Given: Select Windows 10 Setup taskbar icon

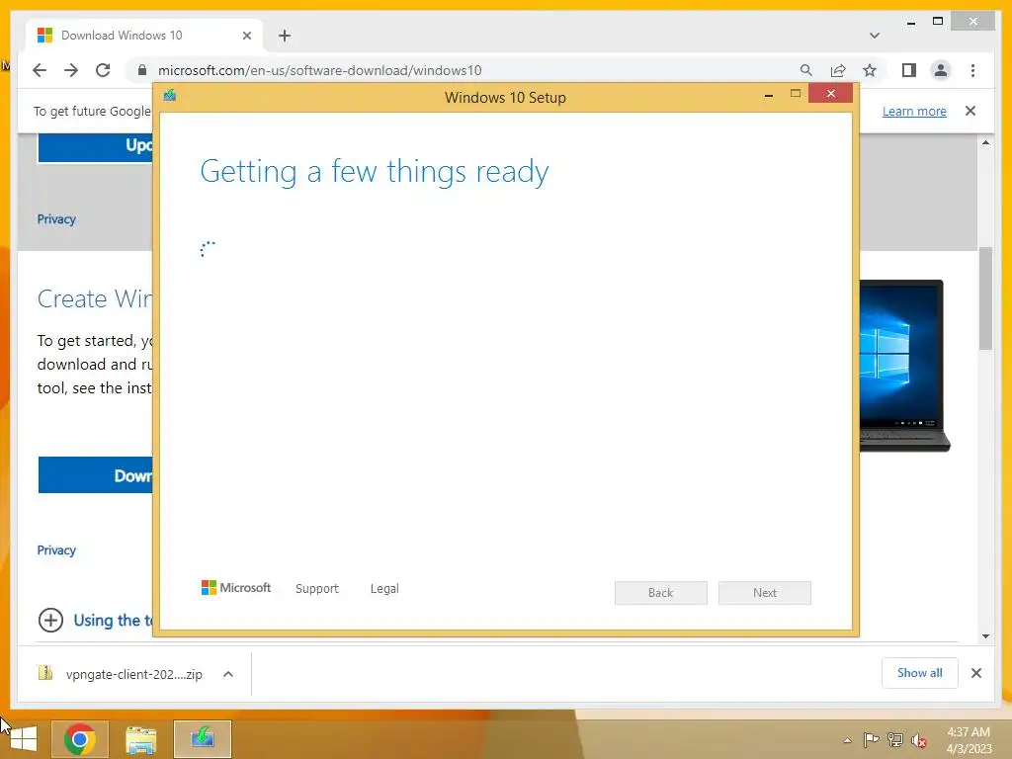Looking at the screenshot, I should click(x=203, y=739).
